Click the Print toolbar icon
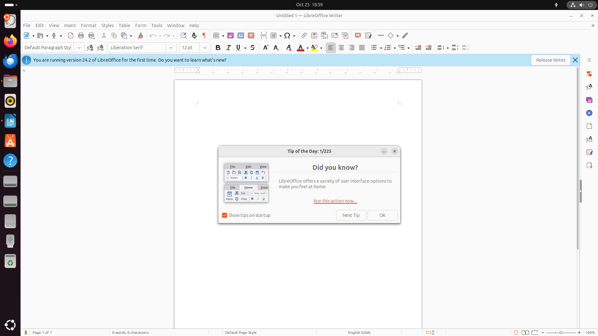The width and height of the screenshot is (598, 336). tap(81, 35)
